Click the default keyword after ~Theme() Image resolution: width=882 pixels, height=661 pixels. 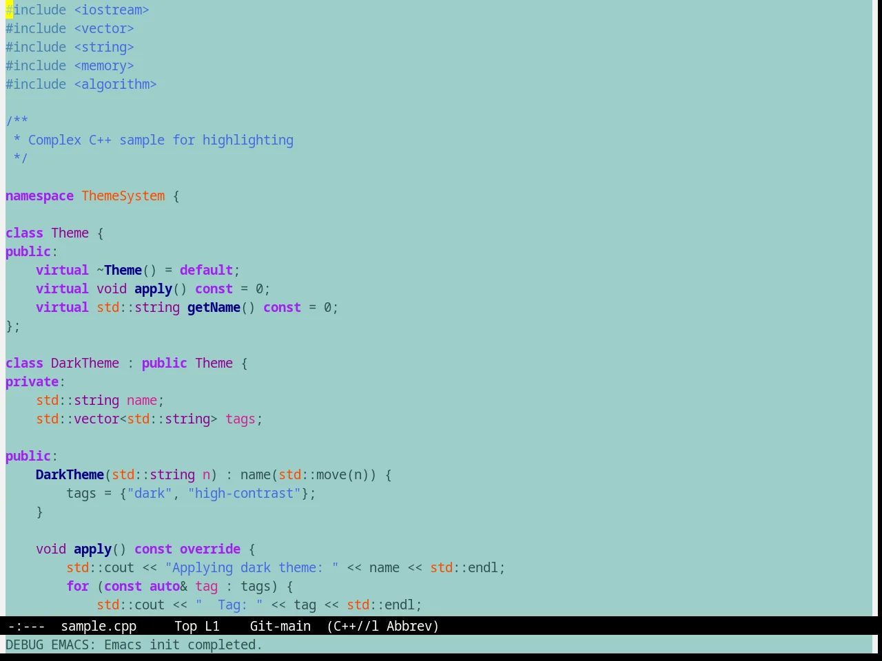pyautogui.click(x=206, y=270)
